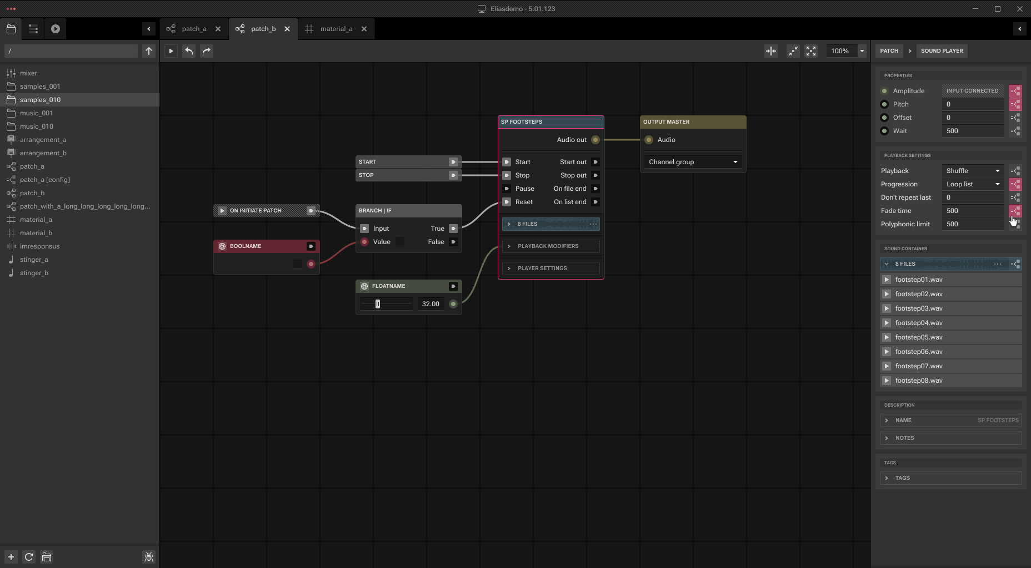Screen dimensions: 1031x568
Task: Add new item with plus button
Action: pos(11,557)
